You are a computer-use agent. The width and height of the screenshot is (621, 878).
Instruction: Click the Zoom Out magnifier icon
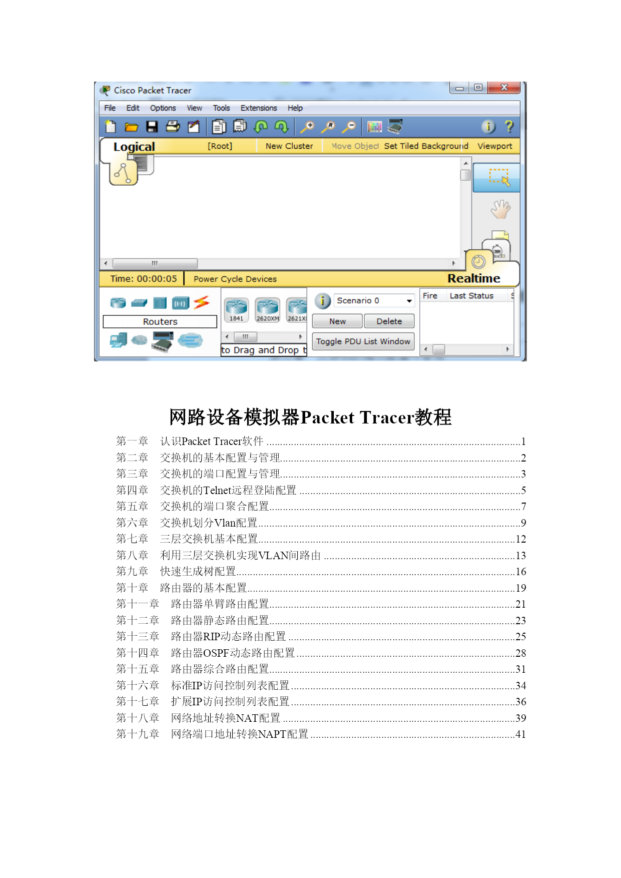[349, 127]
